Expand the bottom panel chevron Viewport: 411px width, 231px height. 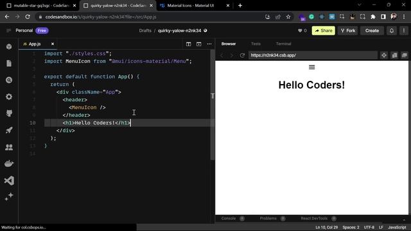coord(404,219)
